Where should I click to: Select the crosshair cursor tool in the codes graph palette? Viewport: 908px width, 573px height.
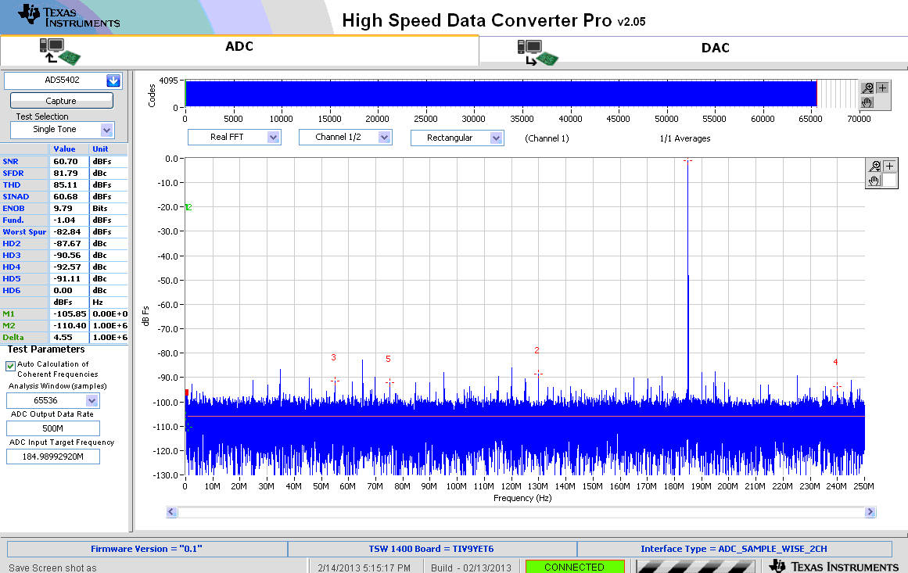pos(882,88)
